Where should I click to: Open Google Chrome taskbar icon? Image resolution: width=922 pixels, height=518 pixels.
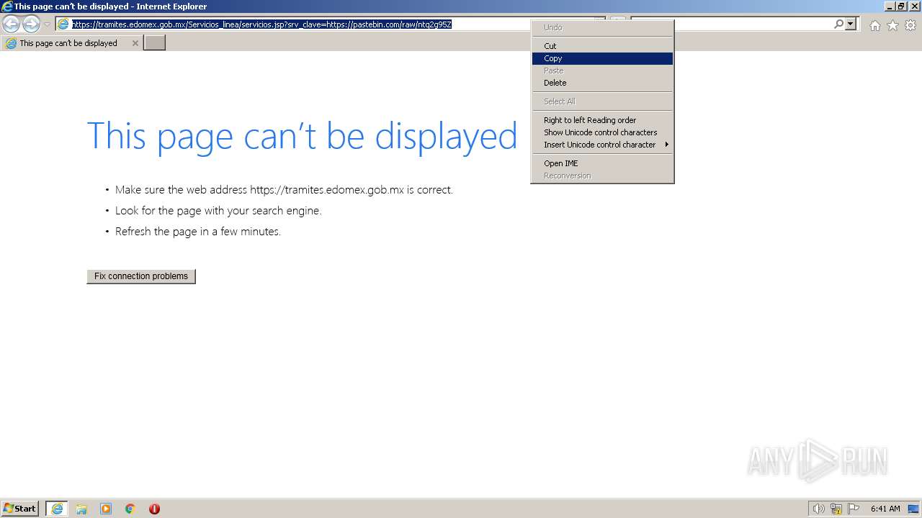pos(130,509)
